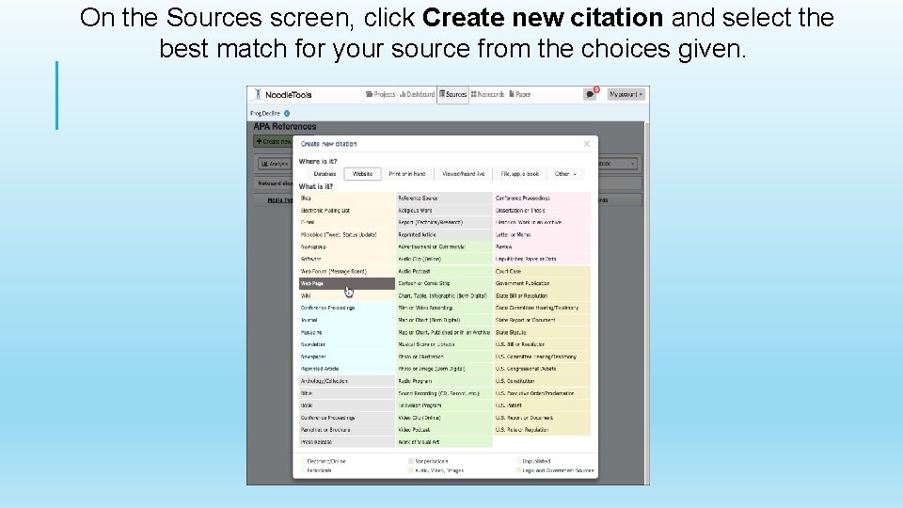Select Audio Podcast
This screenshot has width=903, height=508.
point(444,271)
